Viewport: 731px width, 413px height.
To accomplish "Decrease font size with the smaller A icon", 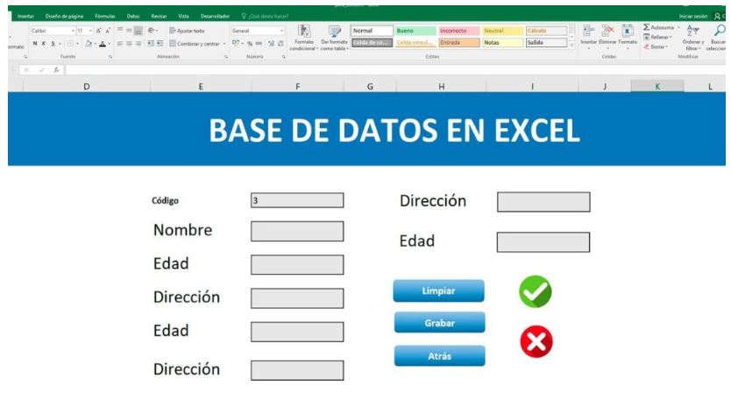I will (108, 31).
